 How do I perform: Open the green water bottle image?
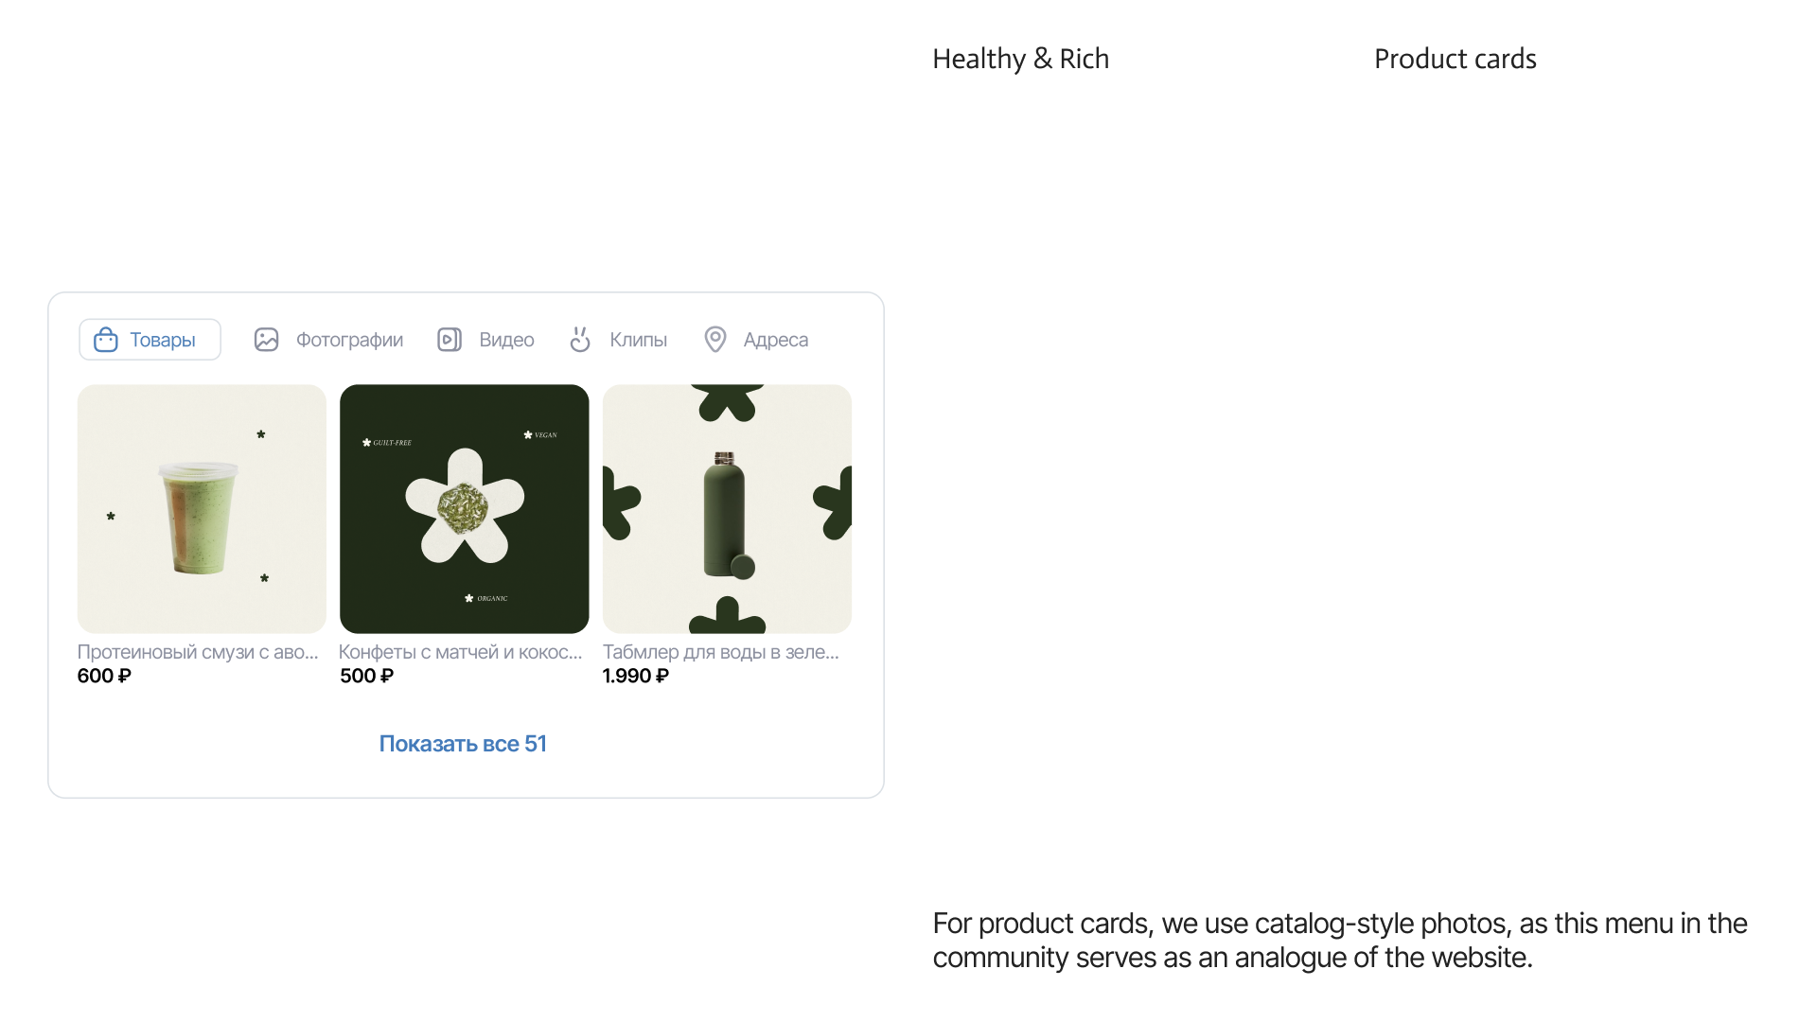[727, 509]
